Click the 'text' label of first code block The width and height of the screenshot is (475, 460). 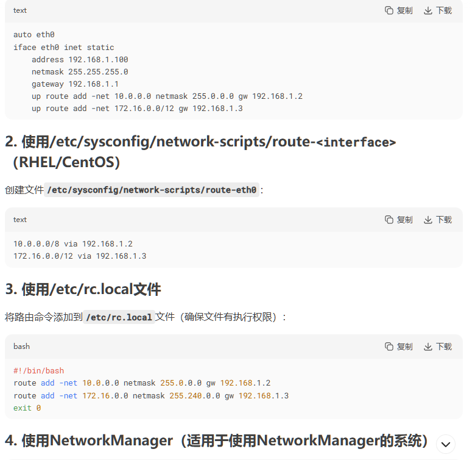pyautogui.click(x=20, y=10)
